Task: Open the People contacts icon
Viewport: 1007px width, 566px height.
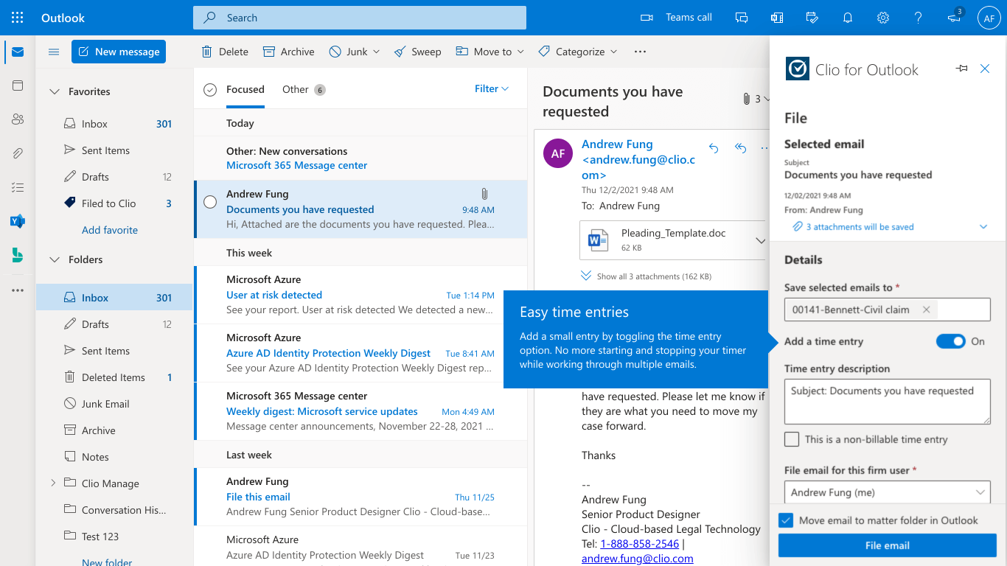Action: (18, 119)
